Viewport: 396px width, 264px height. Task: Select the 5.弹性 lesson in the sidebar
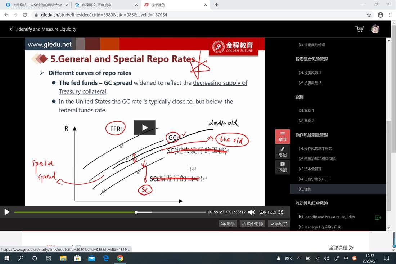coord(305,189)
